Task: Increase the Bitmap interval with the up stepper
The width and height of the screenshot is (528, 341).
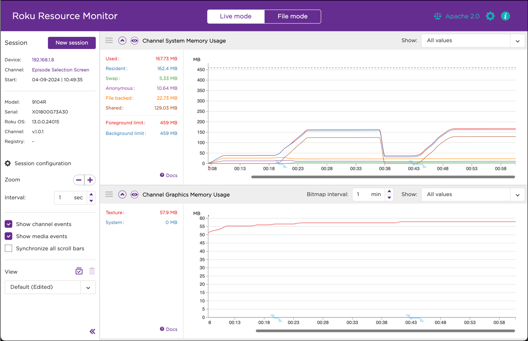Action: point(389,192)
